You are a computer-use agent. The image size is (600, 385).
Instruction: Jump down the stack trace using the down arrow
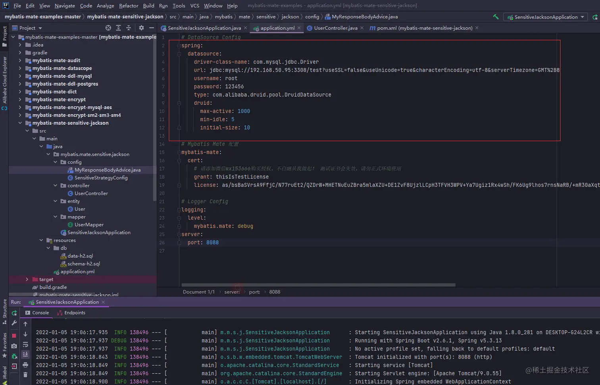pos(25,334)
